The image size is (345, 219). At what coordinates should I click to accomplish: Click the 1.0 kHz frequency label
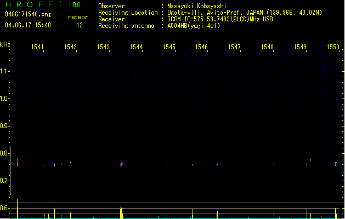point(4,99)
